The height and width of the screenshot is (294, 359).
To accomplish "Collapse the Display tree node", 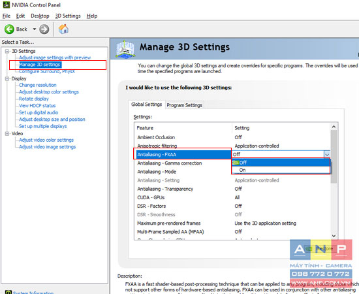I will (x=7, y=78).
